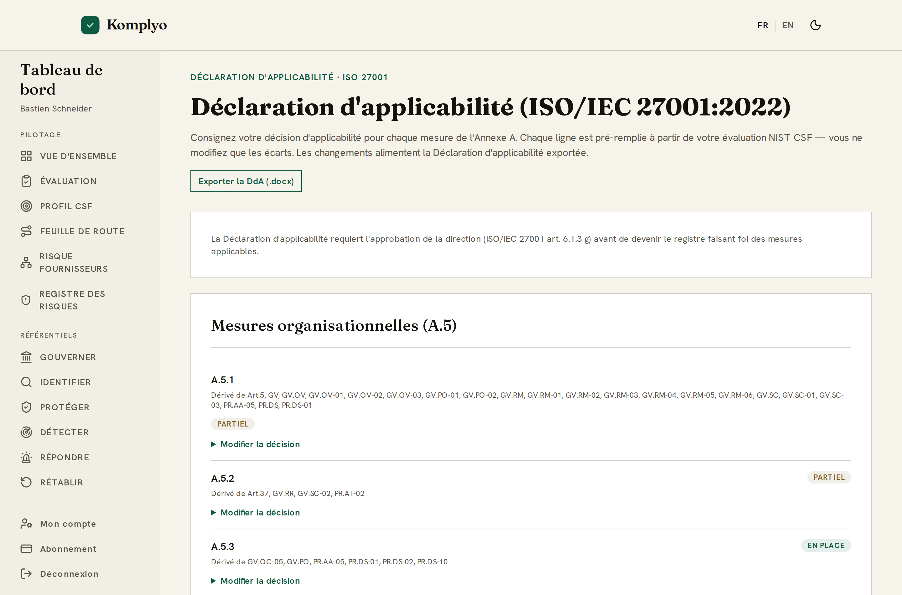
Task: Go to the Évaluation page
Action: pyautogui.click(x=68, y=181)
